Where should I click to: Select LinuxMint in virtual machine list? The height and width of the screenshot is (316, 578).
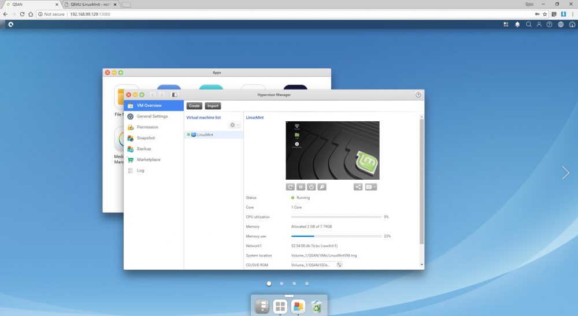(214, 135)
